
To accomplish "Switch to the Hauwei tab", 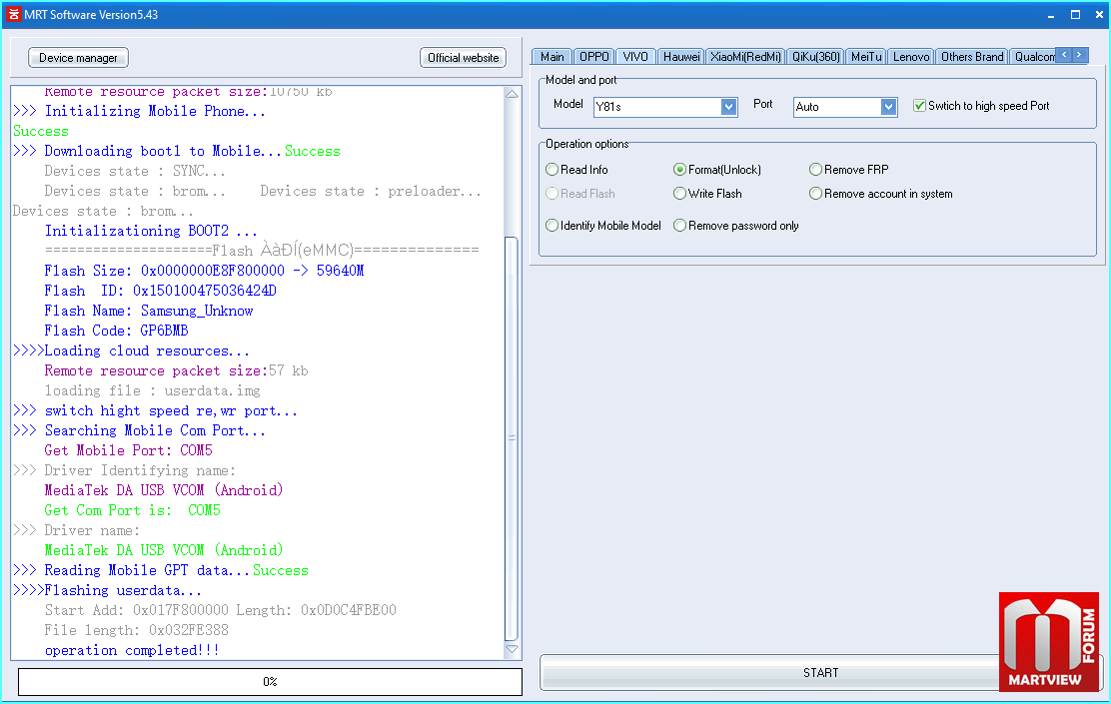I will [681, 57].
